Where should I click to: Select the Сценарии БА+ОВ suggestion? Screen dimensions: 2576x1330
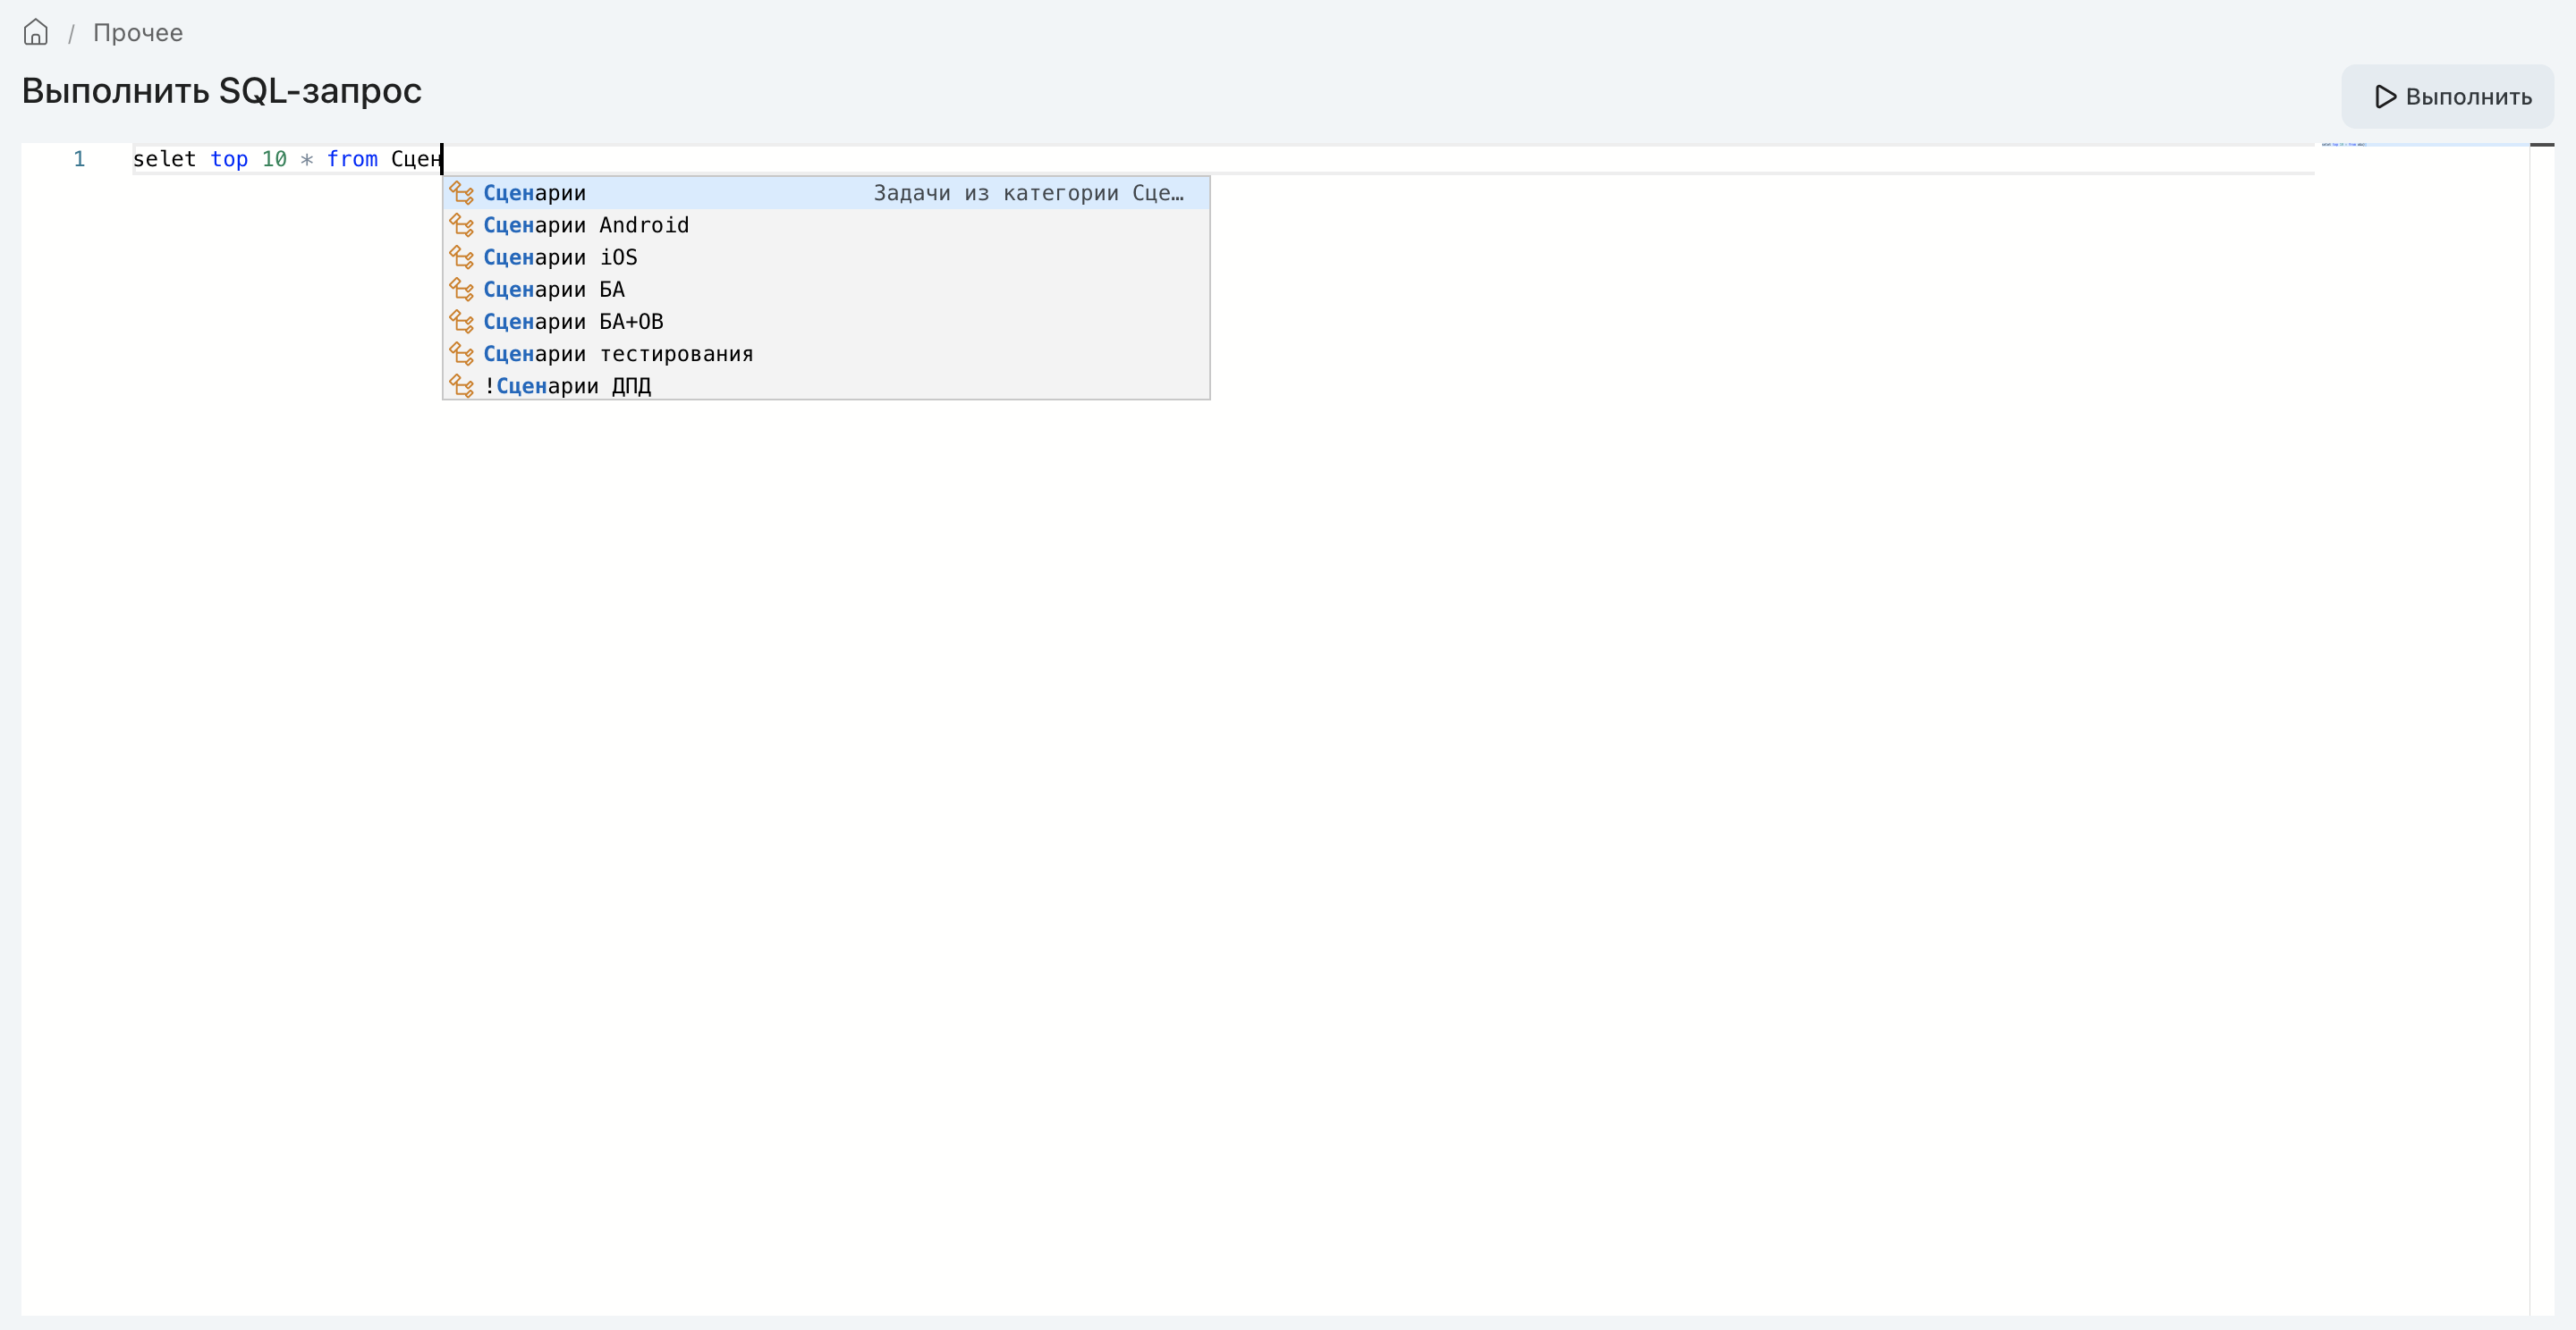coord(826,321)
